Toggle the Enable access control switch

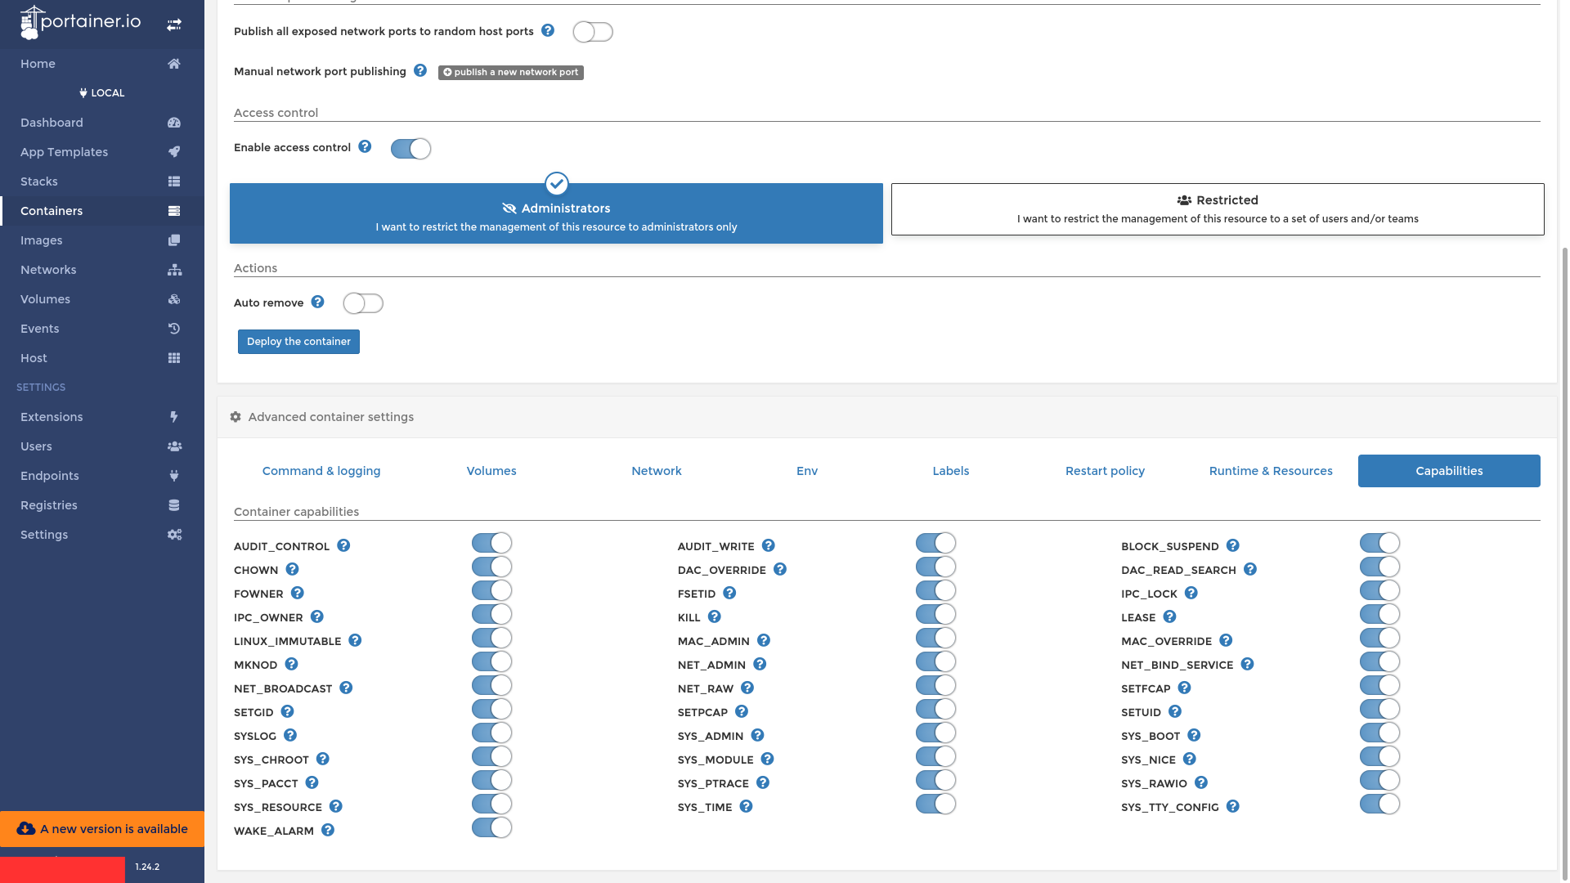coord(410,148)
